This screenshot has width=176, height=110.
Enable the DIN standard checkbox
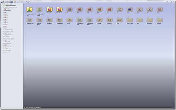(x=96, y=13)
